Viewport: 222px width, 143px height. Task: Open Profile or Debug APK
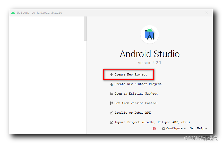tap(133, 113)
